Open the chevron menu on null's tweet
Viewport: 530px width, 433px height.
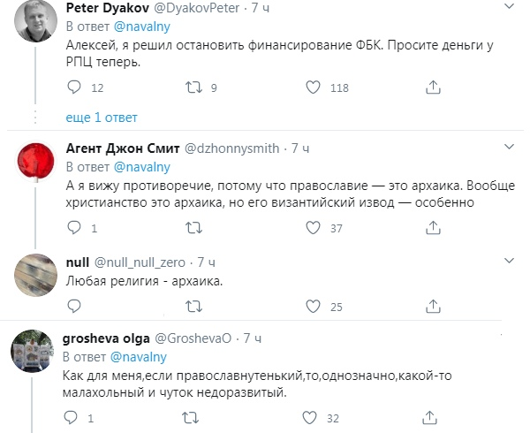(510, 261)
